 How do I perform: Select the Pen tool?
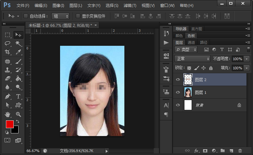click(8, 96)
